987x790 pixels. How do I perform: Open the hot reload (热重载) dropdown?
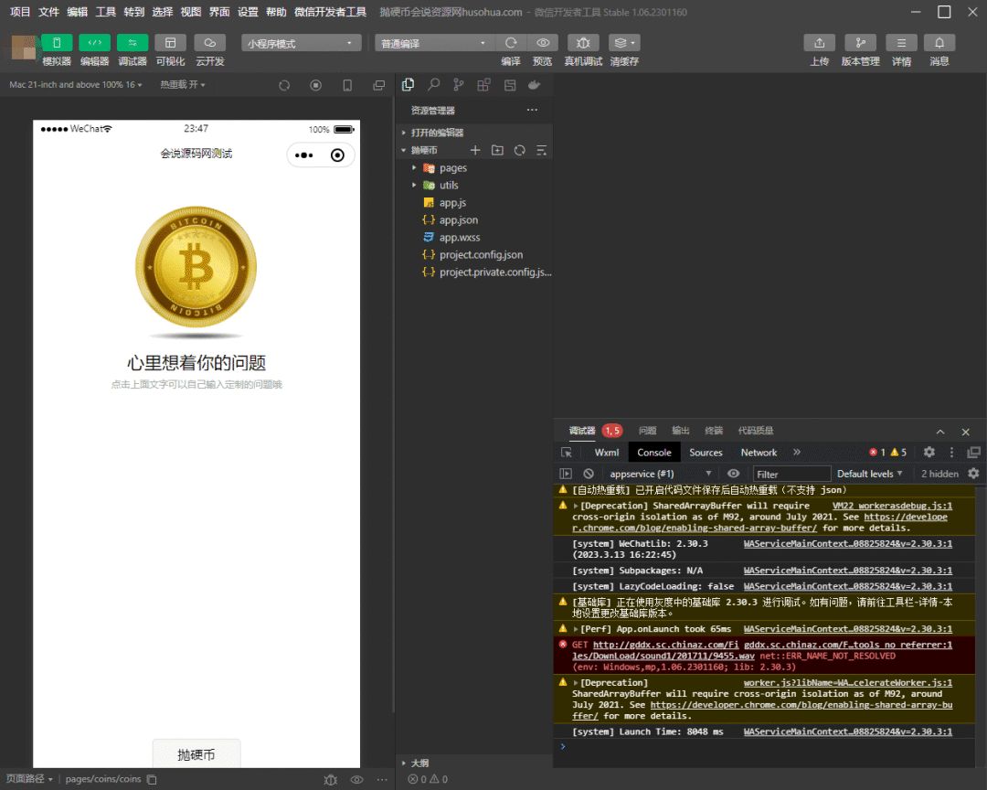tap(183, 84)
